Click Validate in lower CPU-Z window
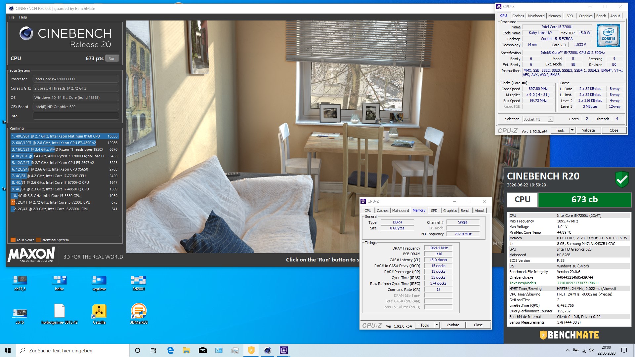The image size is (635, 357). tap(453, 325)
